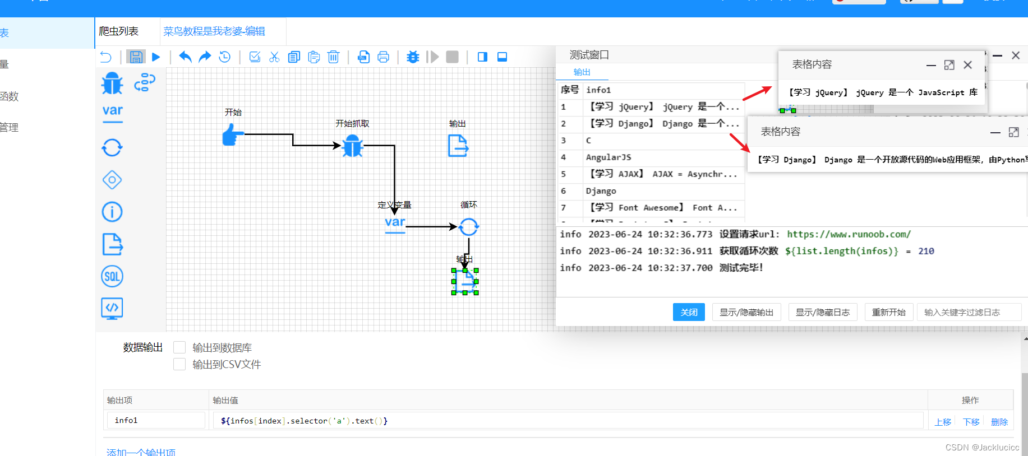Pick the code function node from palette

(112, 309)
